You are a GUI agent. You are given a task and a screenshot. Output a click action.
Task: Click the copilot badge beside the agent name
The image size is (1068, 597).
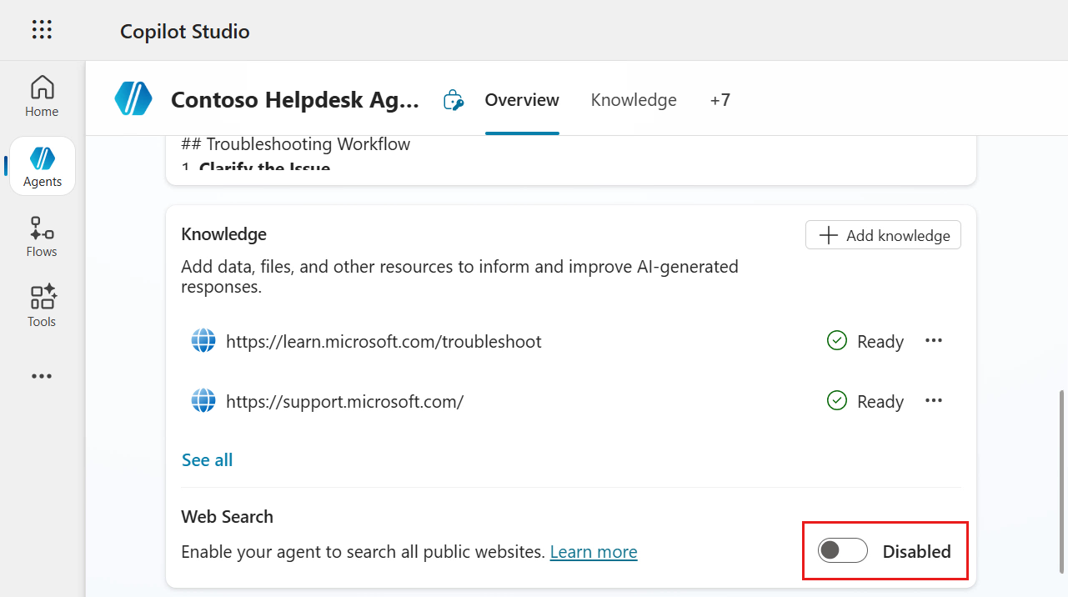click(x=453, y=99)
